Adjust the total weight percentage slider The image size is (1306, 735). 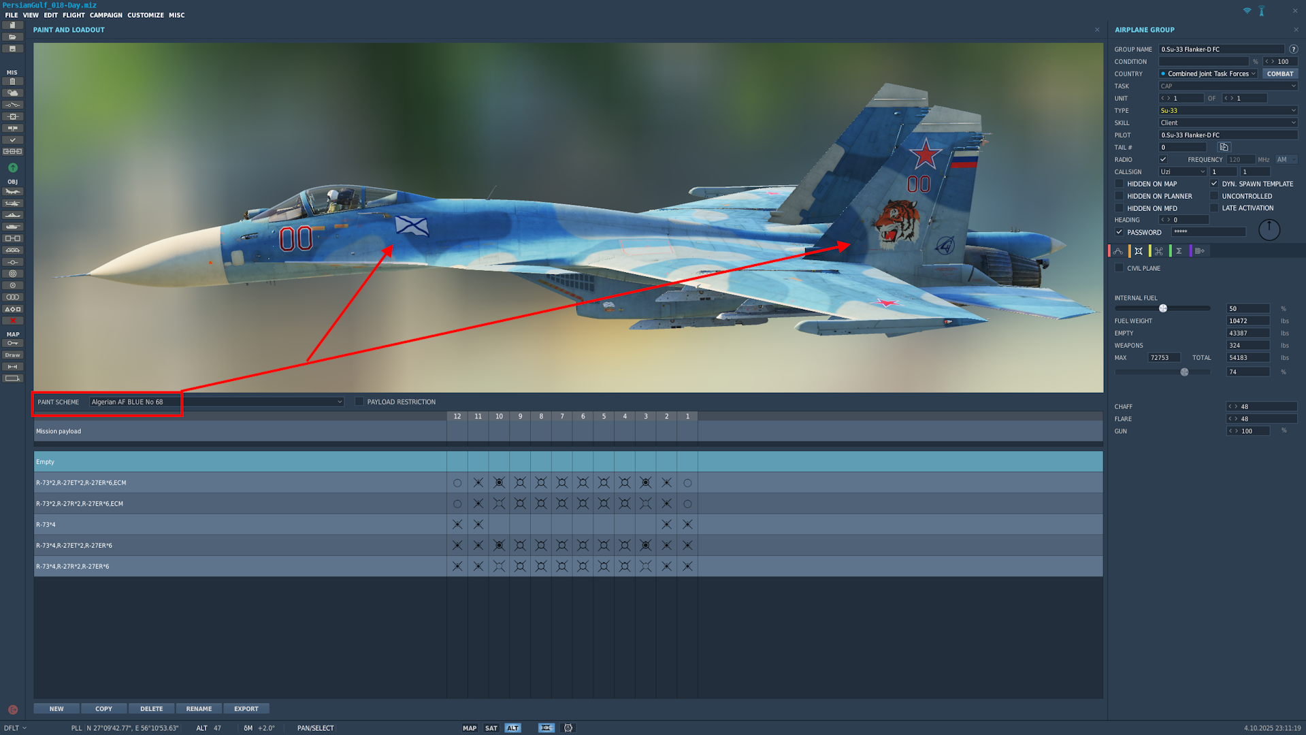click(x=1184, y=372)
